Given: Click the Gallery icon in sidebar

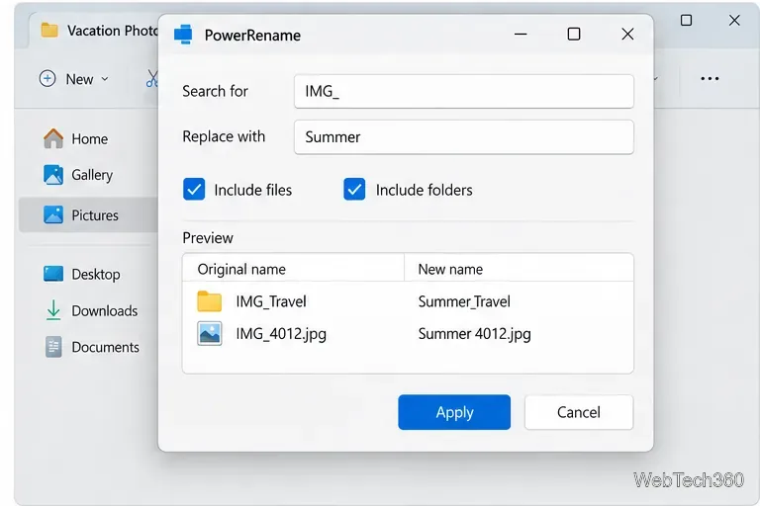Looking at the screenshot, I should coord(53,175).
